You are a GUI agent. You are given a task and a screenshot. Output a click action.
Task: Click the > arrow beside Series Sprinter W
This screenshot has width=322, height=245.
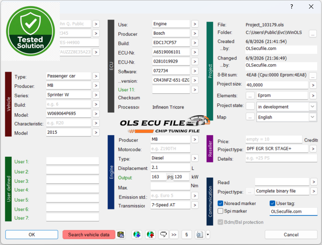coord(96,95)
